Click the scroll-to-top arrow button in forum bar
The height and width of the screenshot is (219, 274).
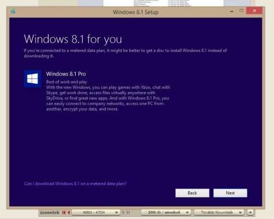pyautogui.click(x=250, y=212)
